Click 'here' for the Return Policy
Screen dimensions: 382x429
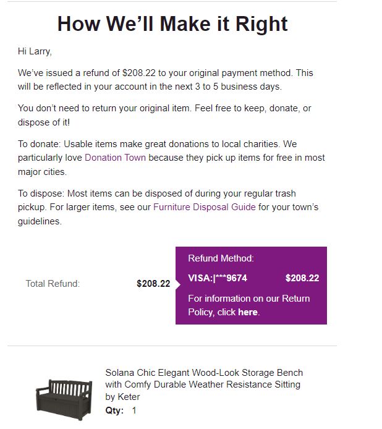click(248, 312)
